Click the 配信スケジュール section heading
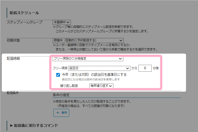The height and width of the screenshot is (132, 198). coord(24,13)
